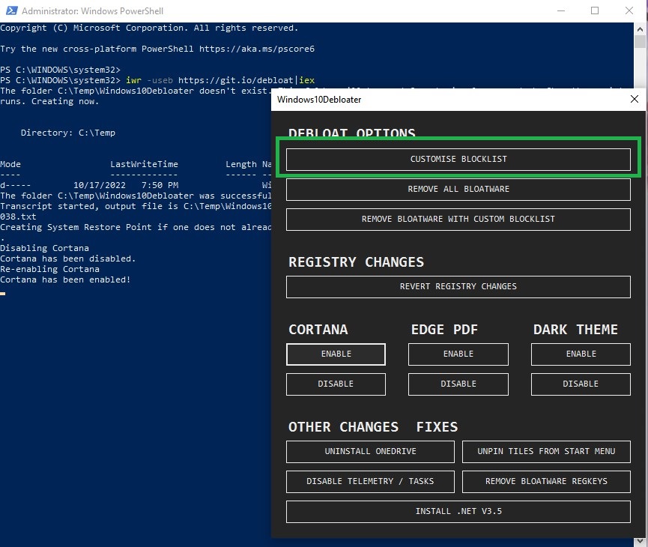The image size is (648, 547).
Task: Minimize the PowerShell window
Action: 560,11
